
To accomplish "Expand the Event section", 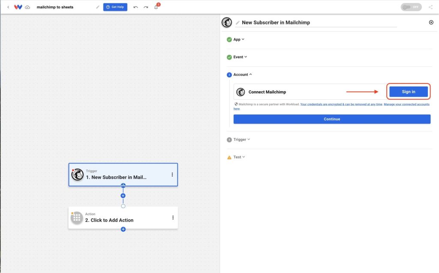I will click(x=240, y=57).
